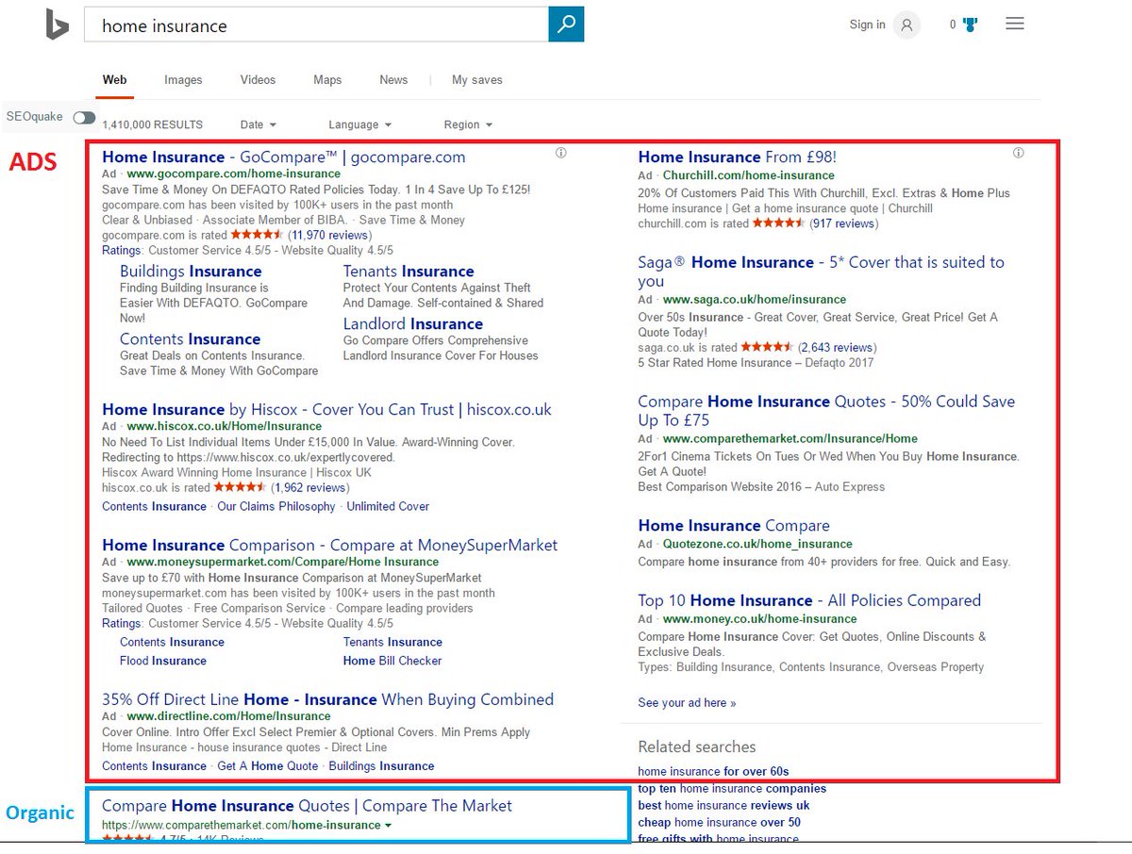Open the hamburger menu icon
1132x854 pixels.
1015,25
